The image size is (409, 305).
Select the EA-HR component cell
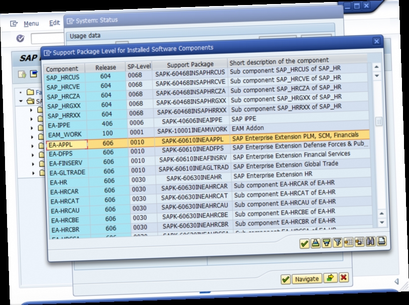(69, 182)
